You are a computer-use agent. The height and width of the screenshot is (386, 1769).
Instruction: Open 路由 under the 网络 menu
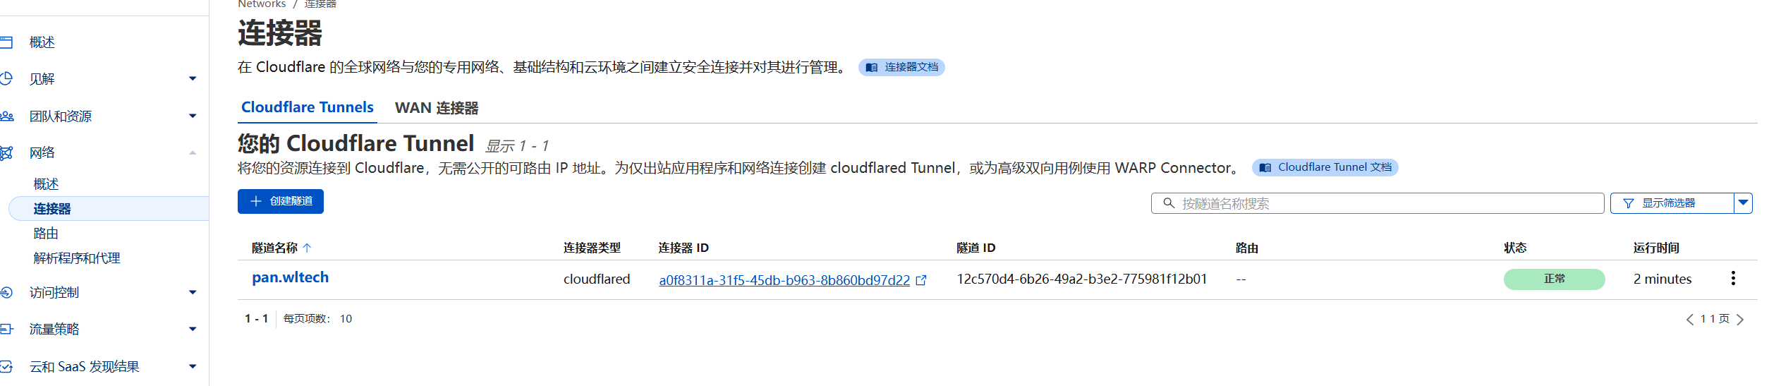[46, 233]
